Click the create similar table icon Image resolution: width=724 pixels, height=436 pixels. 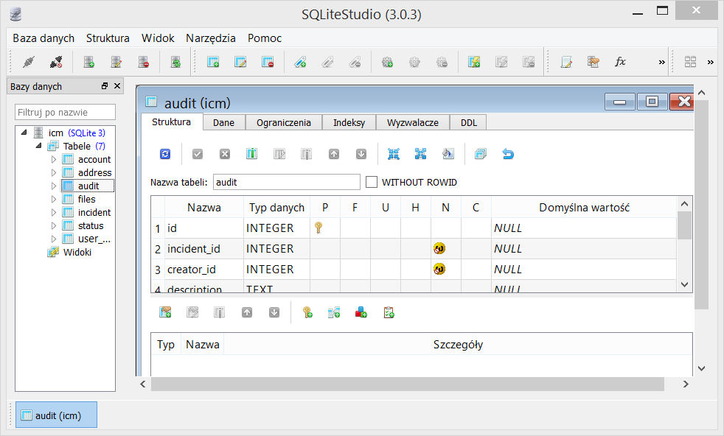481,154
